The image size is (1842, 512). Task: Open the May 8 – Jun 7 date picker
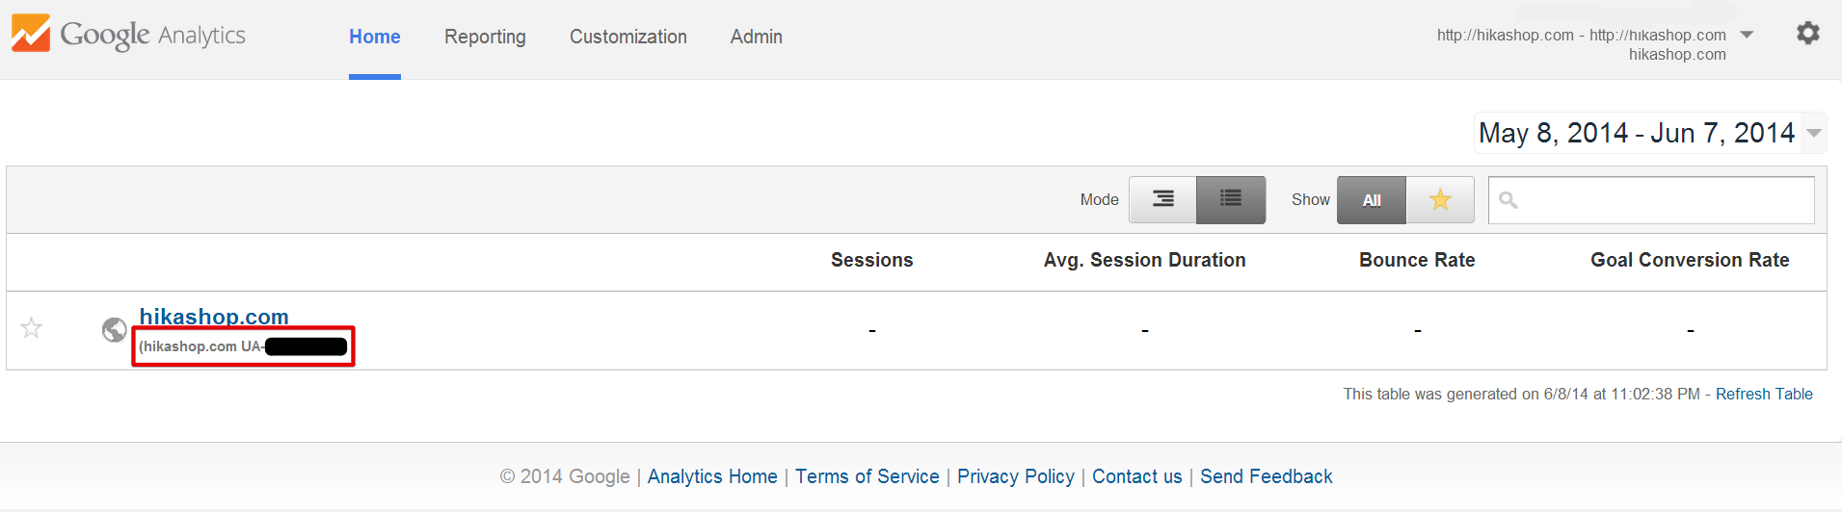(x=1637, y=133)
